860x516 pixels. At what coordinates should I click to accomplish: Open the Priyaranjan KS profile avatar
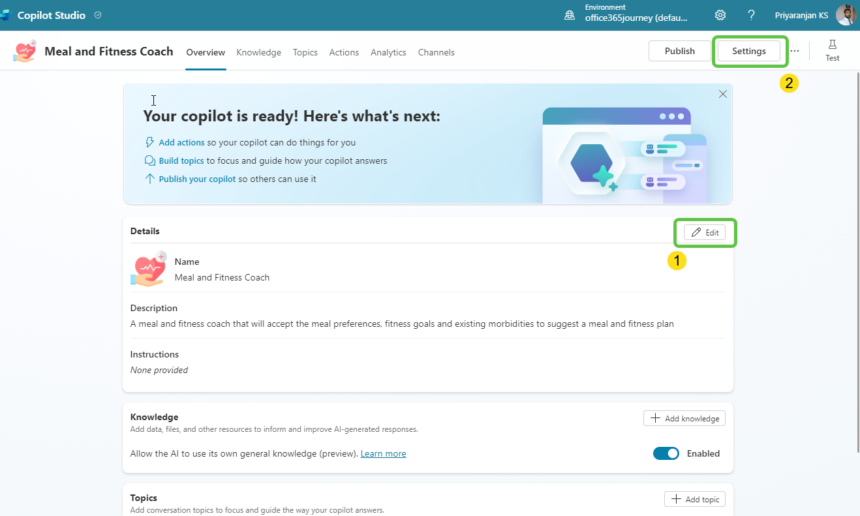coord(846,15)
